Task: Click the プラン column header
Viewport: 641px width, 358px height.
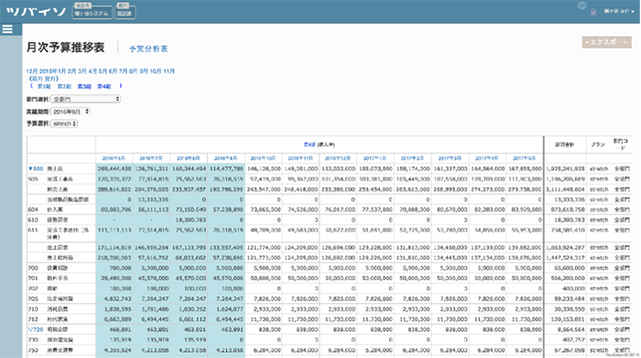Action: pyautogui.click(x=598, y=145)
